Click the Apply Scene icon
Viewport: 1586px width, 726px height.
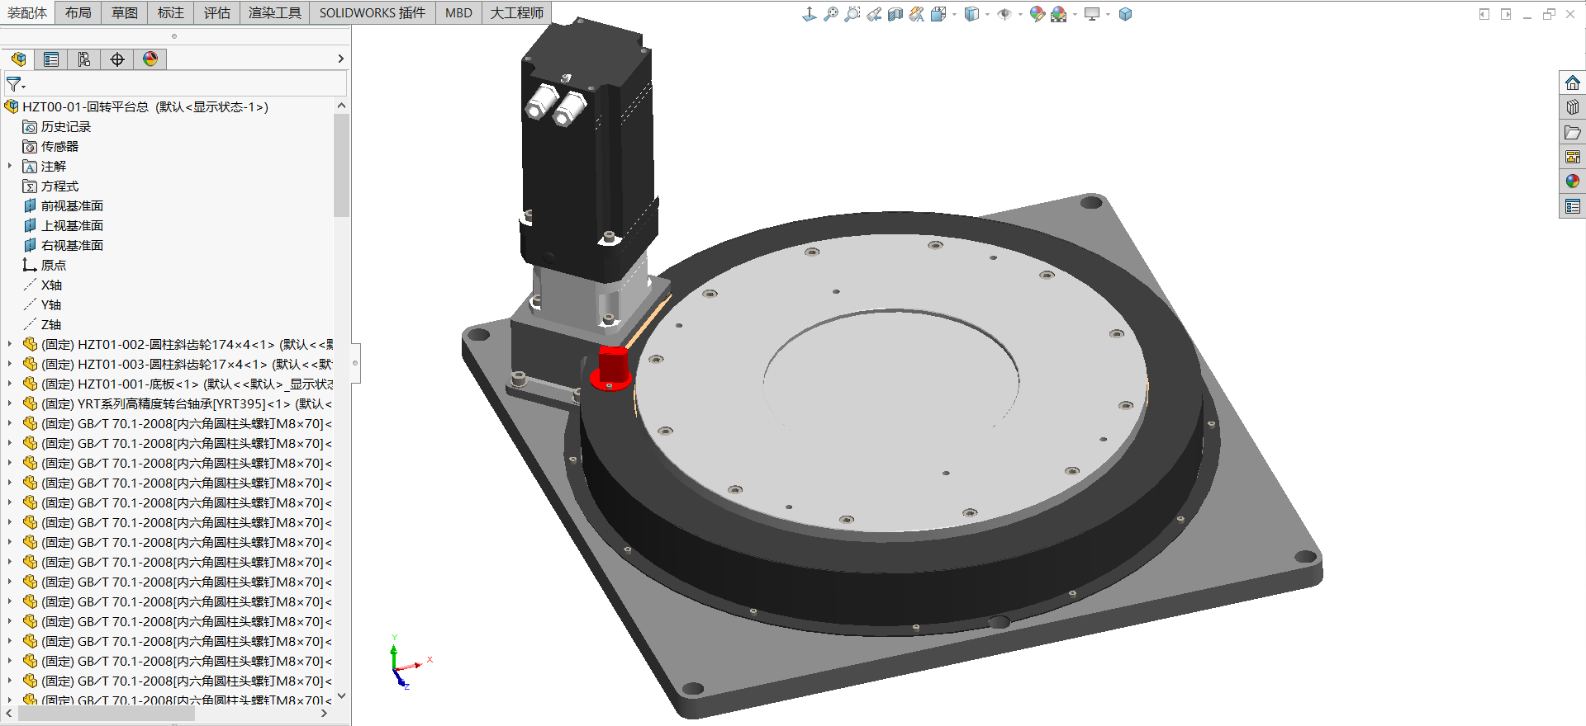pos(1059,14)
